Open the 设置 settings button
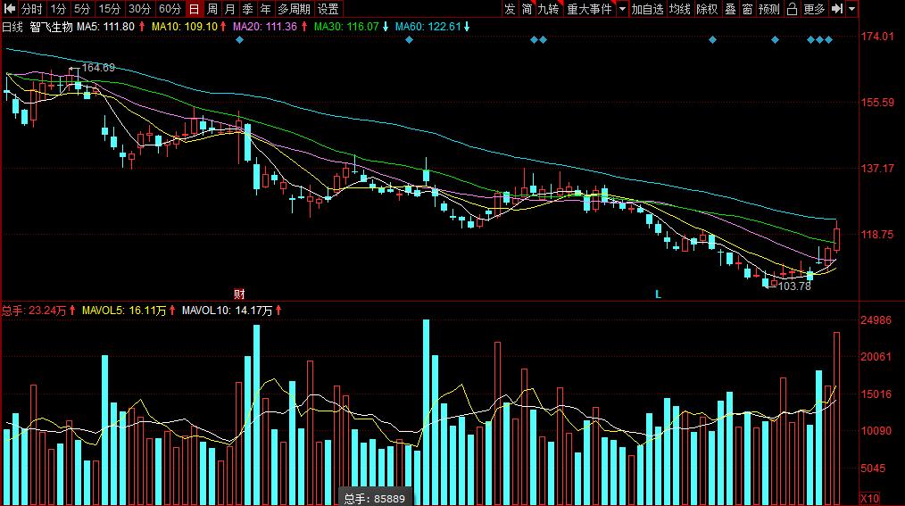 (328, 9)
